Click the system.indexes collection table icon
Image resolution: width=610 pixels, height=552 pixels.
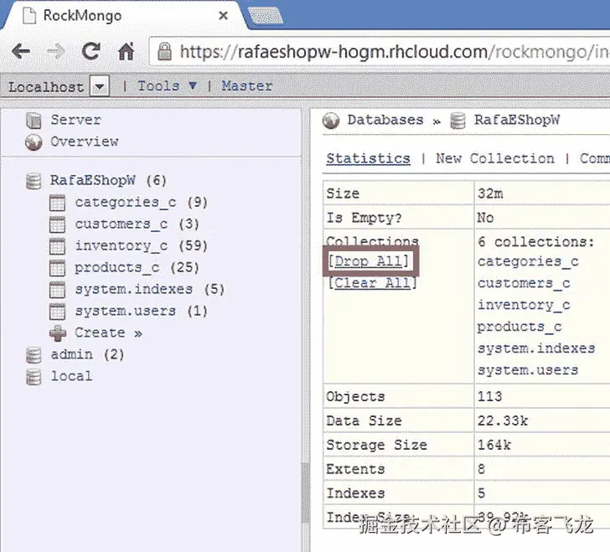point(57,290)
